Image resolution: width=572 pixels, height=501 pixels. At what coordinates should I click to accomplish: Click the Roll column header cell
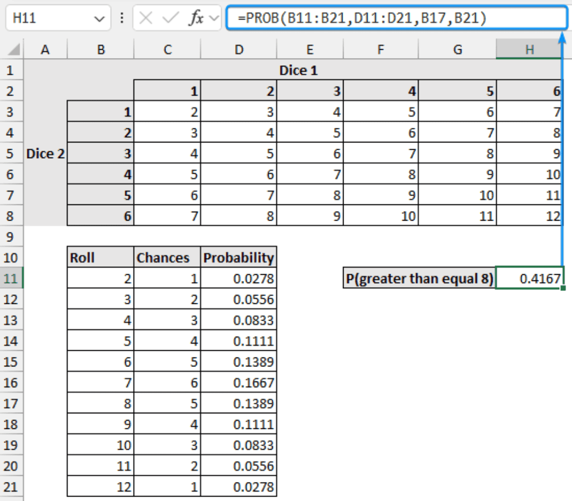click(101, 257)
